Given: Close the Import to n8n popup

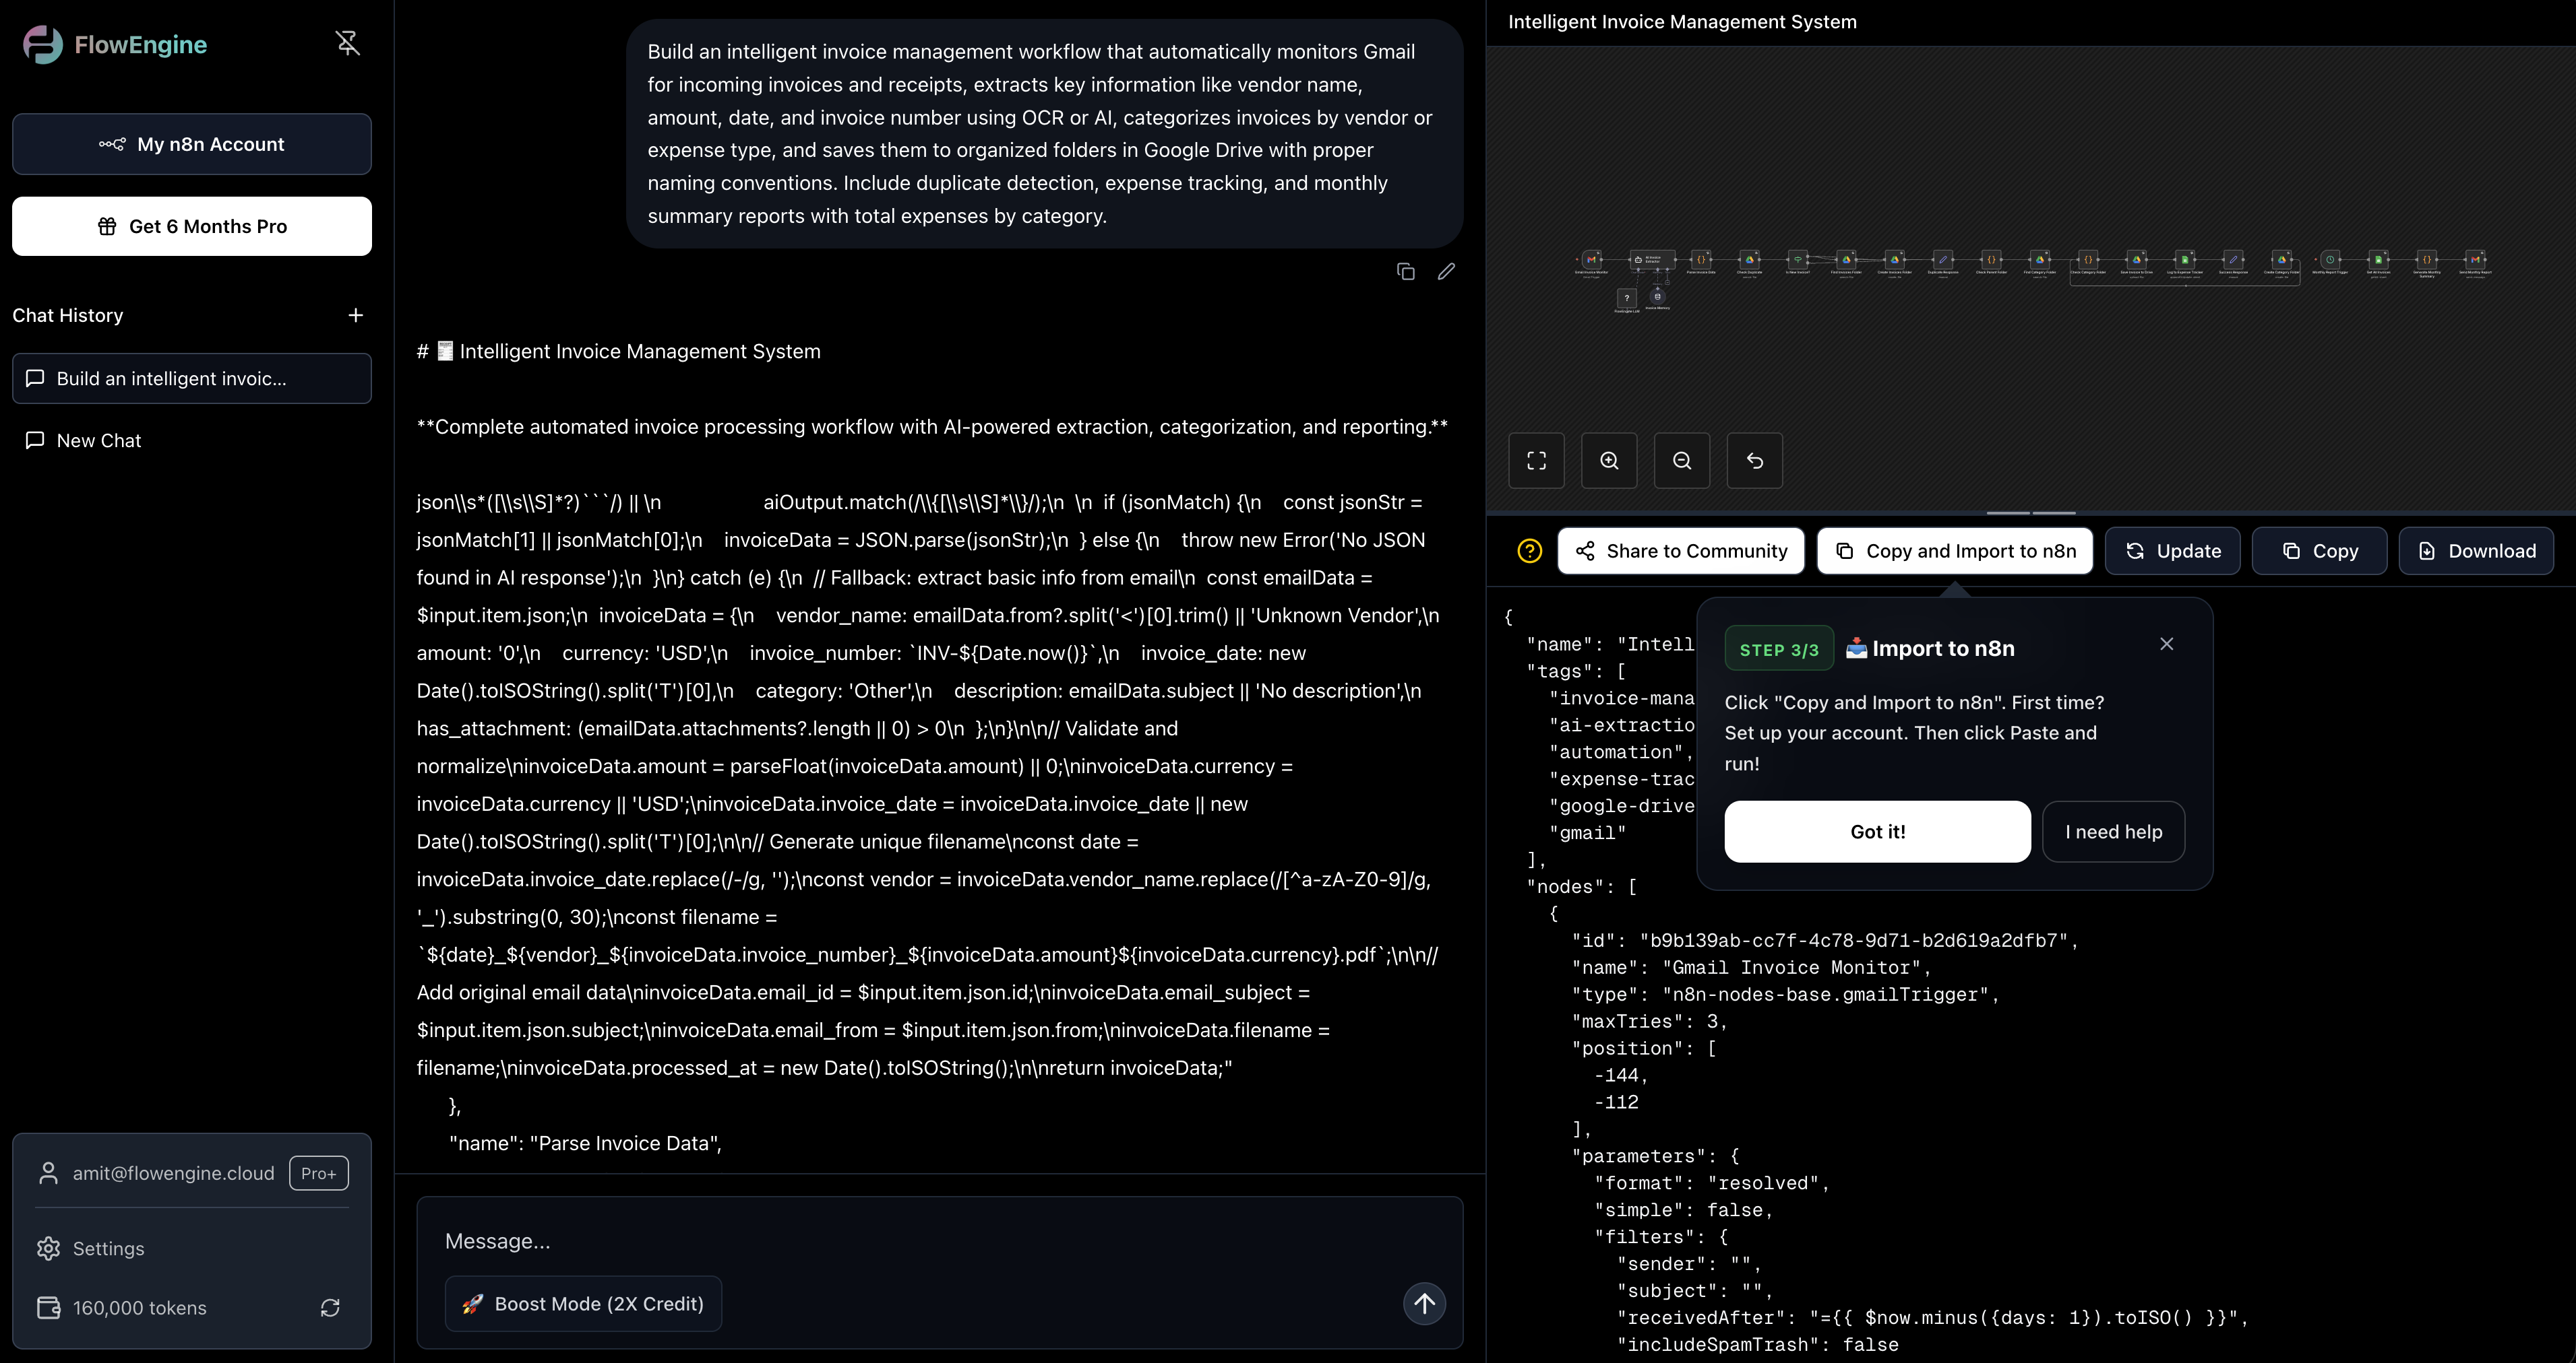Looking at the screenshot, I should pos(2166,644).
